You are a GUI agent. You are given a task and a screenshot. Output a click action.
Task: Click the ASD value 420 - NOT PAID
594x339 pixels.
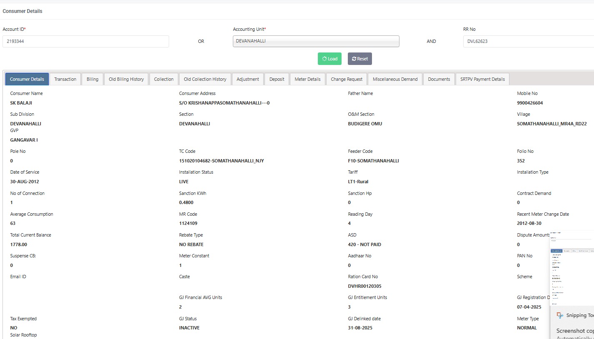pos(364,244)
